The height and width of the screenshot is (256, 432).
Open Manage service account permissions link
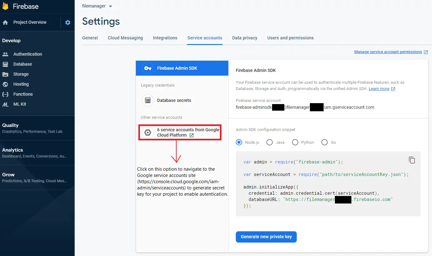(x=388, y=52)
